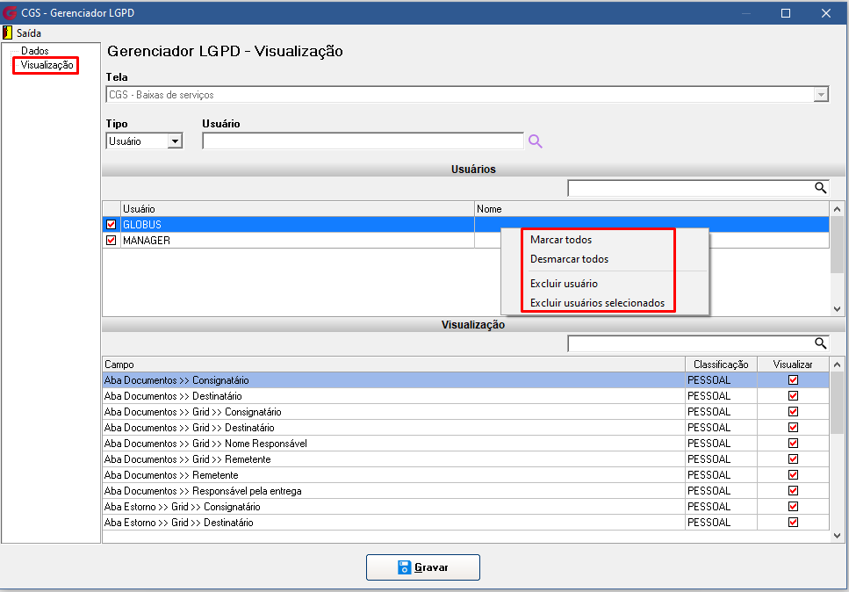
Task: Select row Aba Estorno >> Grid >> Consignatário
Action: pyautogui.click(x=465, y=507)
